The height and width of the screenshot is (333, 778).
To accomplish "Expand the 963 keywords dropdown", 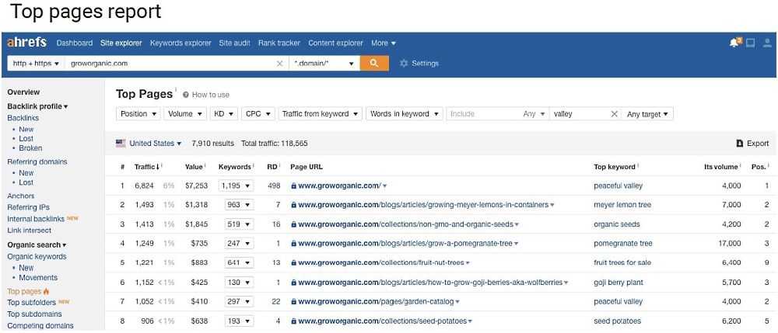I will [239, 205].
